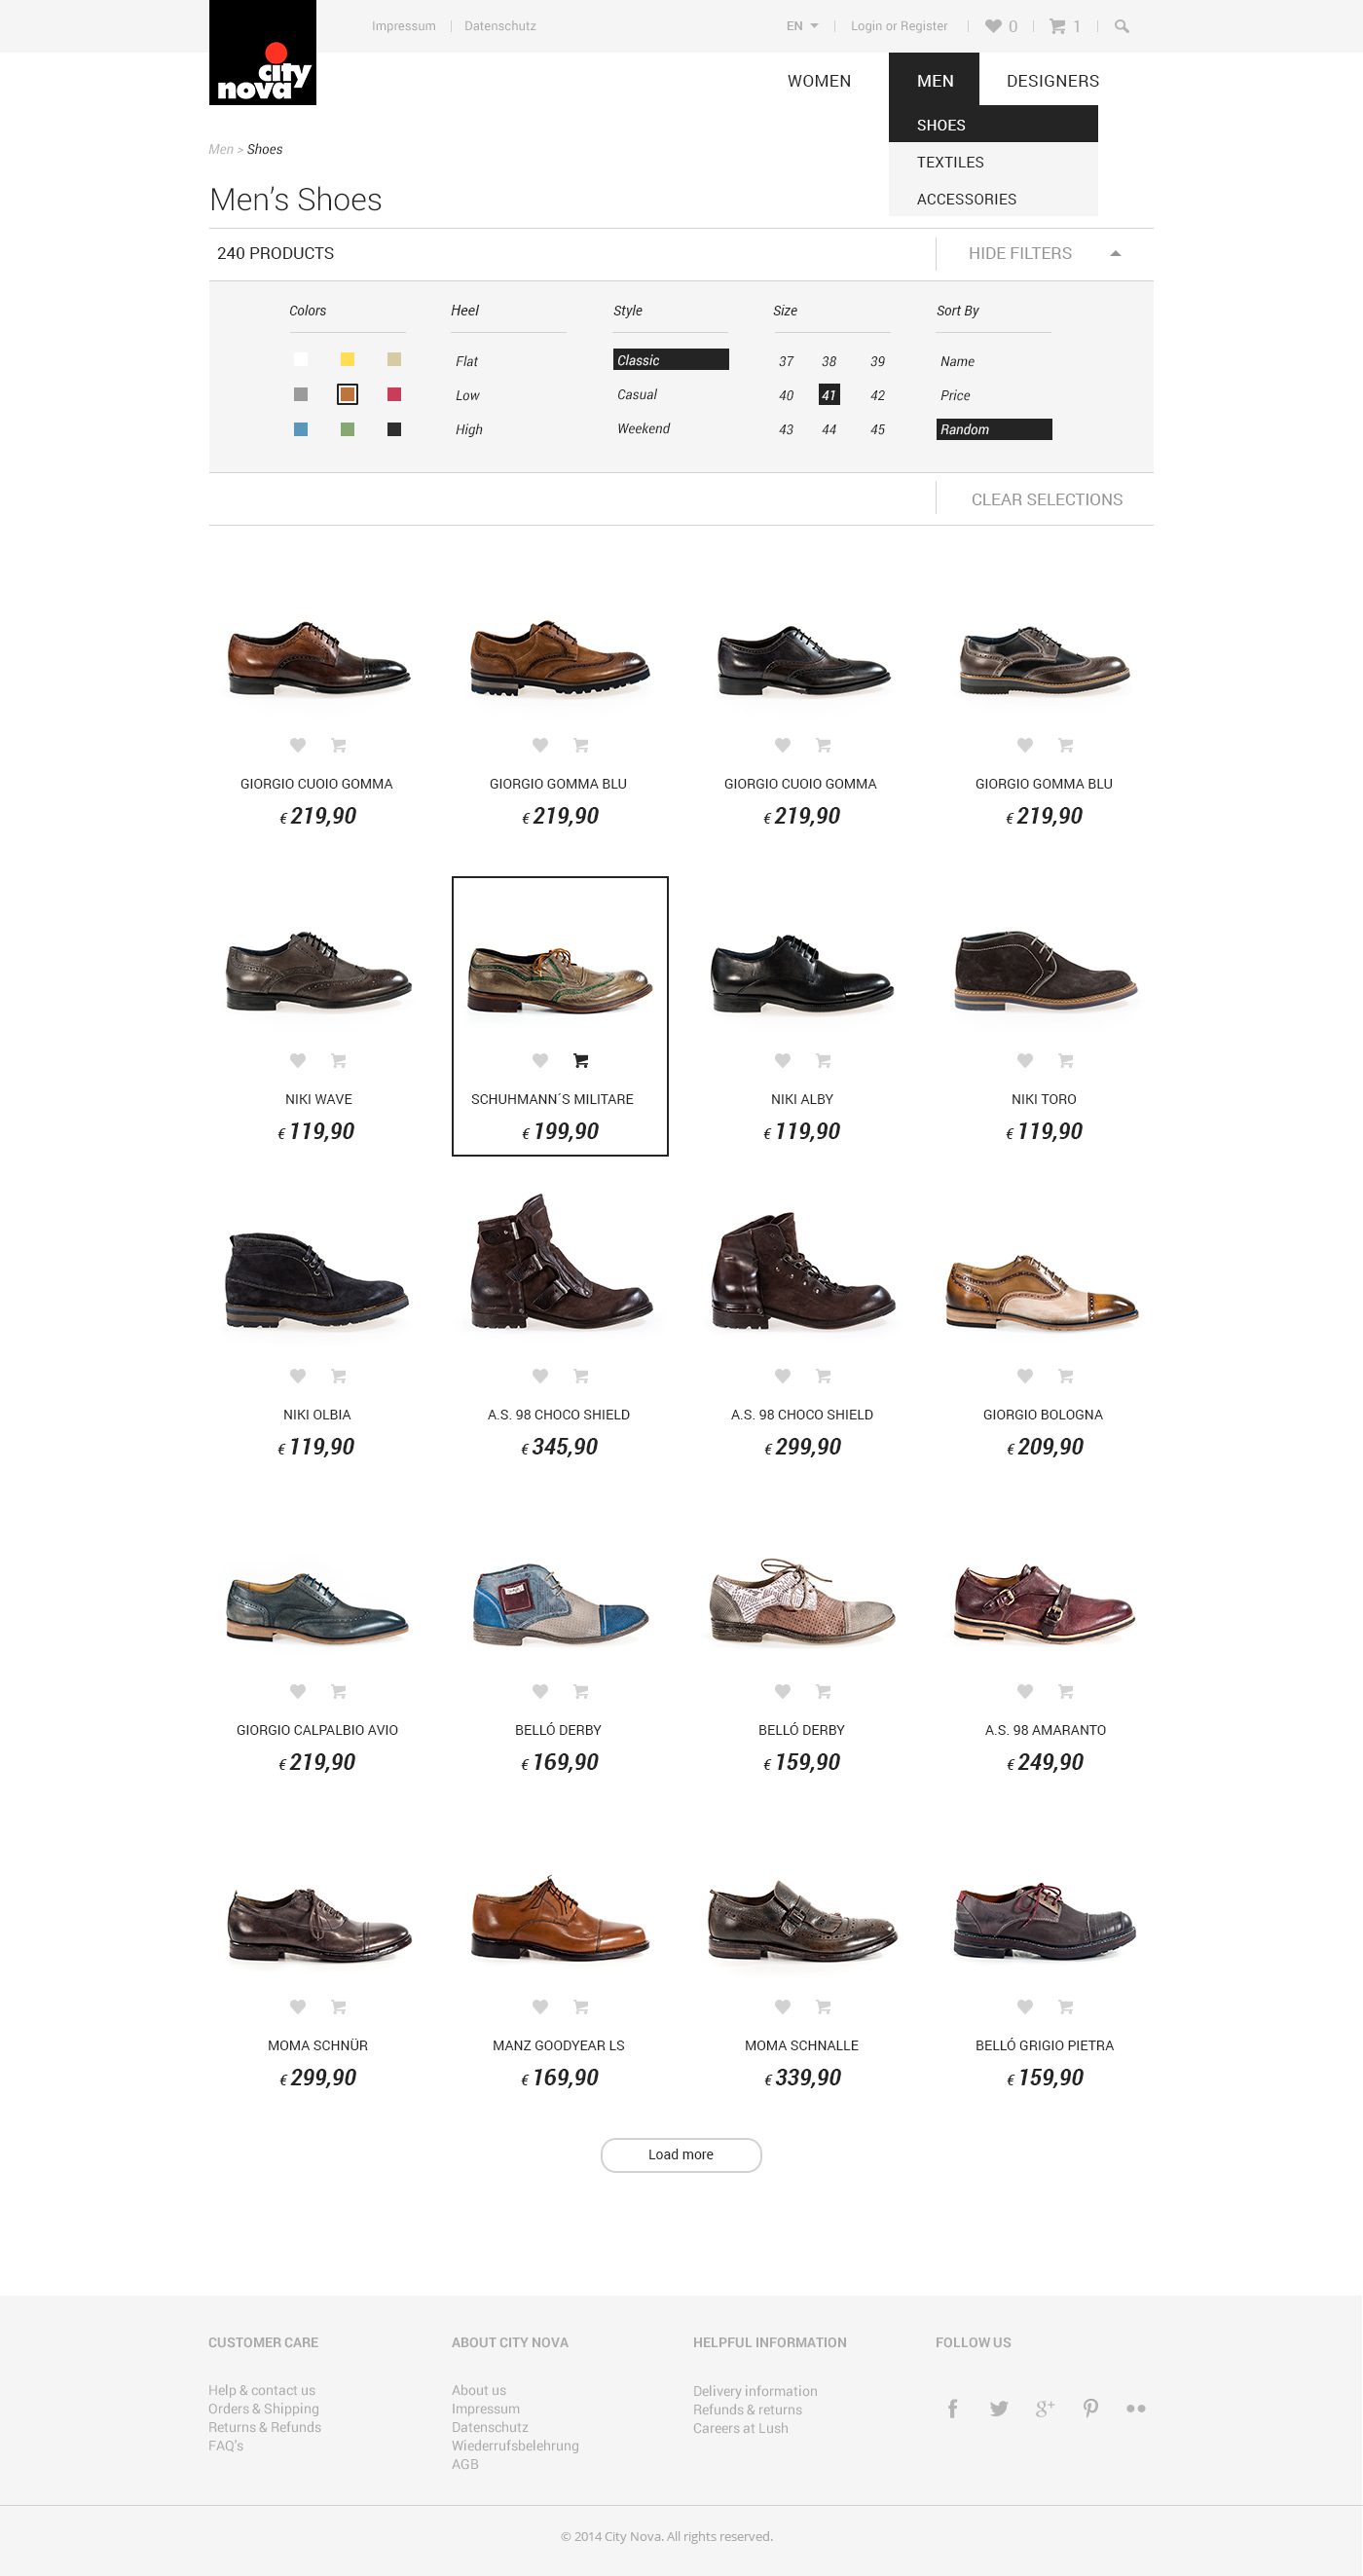Add Schuhmann's Militare to cart via cart icon
Viewport: 1363px width, 2576px height.
[580, 1060]
